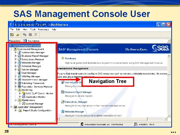Open the Repository dropdown arrow
This screenshot has height=135, width=180.
(169, 41)
